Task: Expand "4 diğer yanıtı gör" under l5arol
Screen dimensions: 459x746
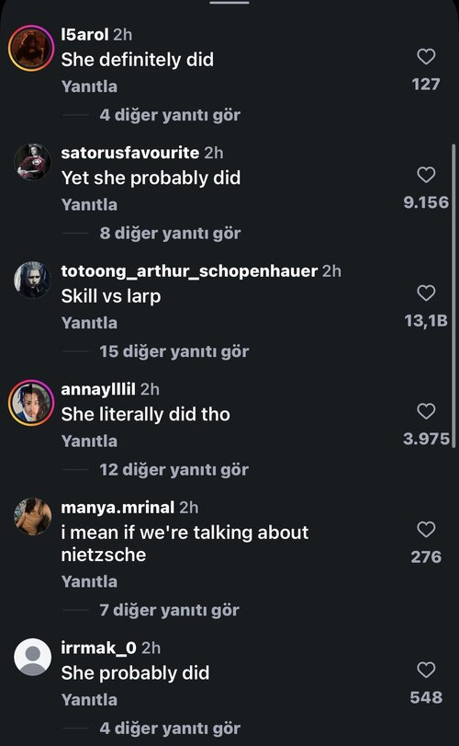Action: (170, 115)
